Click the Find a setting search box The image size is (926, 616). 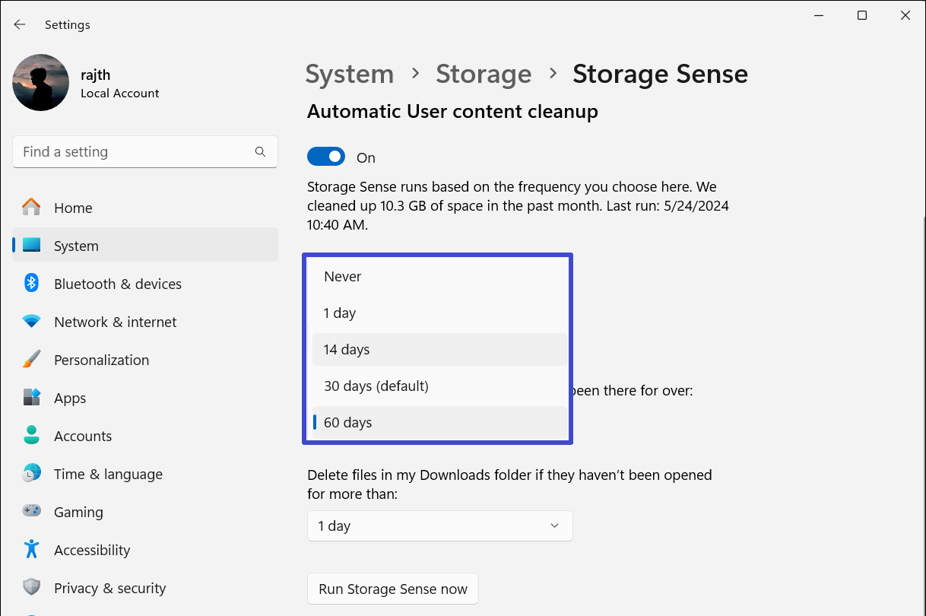coord(137,152)
